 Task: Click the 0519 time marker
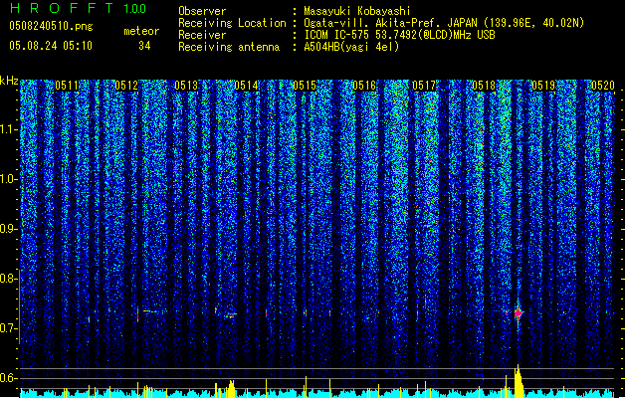click(543, 86)
